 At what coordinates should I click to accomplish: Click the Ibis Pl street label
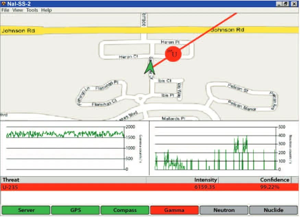click(168, 95)
